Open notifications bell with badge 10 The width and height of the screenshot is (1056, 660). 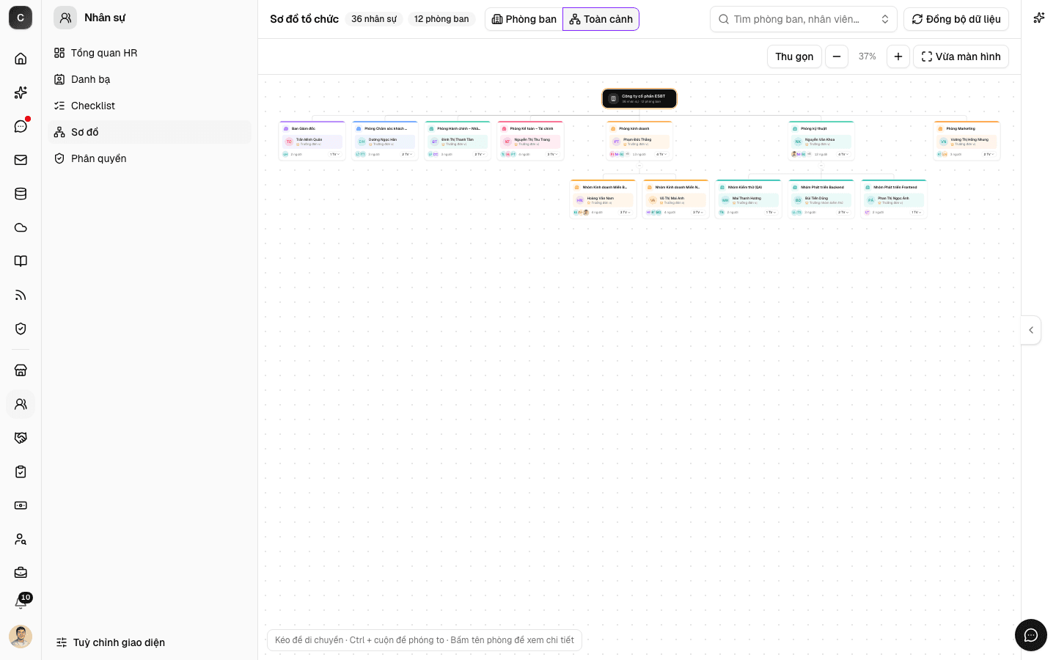click(x=21, y=603)
